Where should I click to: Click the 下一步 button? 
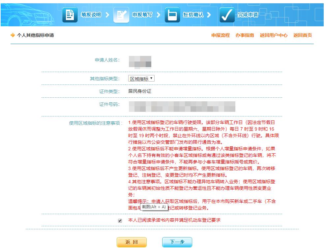click(x=177, y=242)
